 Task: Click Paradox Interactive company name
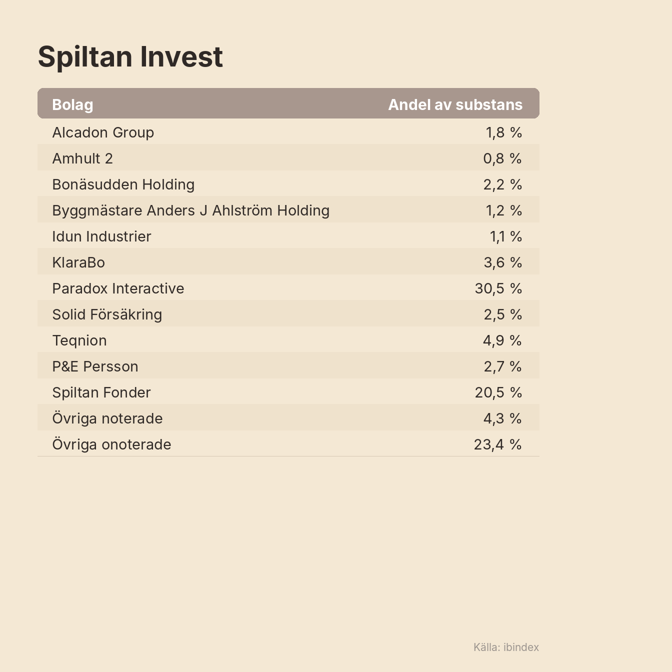(x=118, y=288)
